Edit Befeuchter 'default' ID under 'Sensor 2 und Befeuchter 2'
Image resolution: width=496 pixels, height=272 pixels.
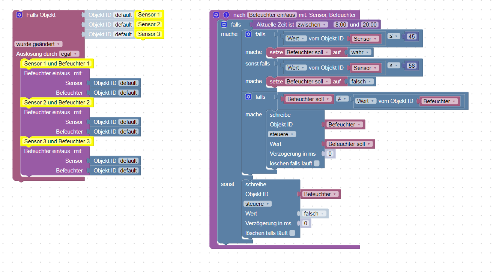128,132
